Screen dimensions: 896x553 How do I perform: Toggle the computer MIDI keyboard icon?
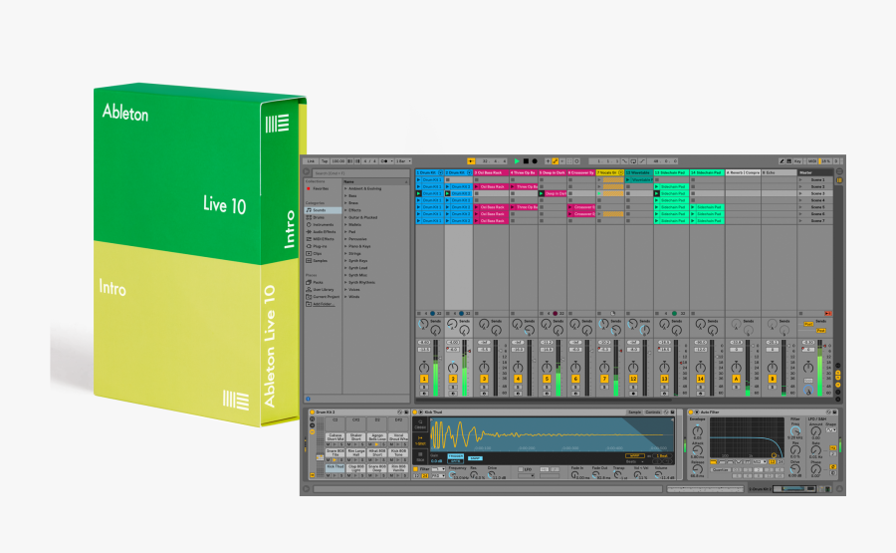(789, 161)
